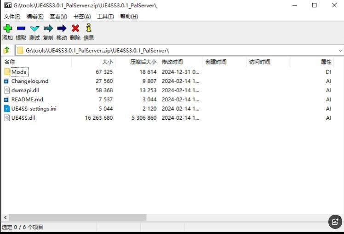Click the Mods folder icon
The image size is (344, 234).
tap(7, 72)
